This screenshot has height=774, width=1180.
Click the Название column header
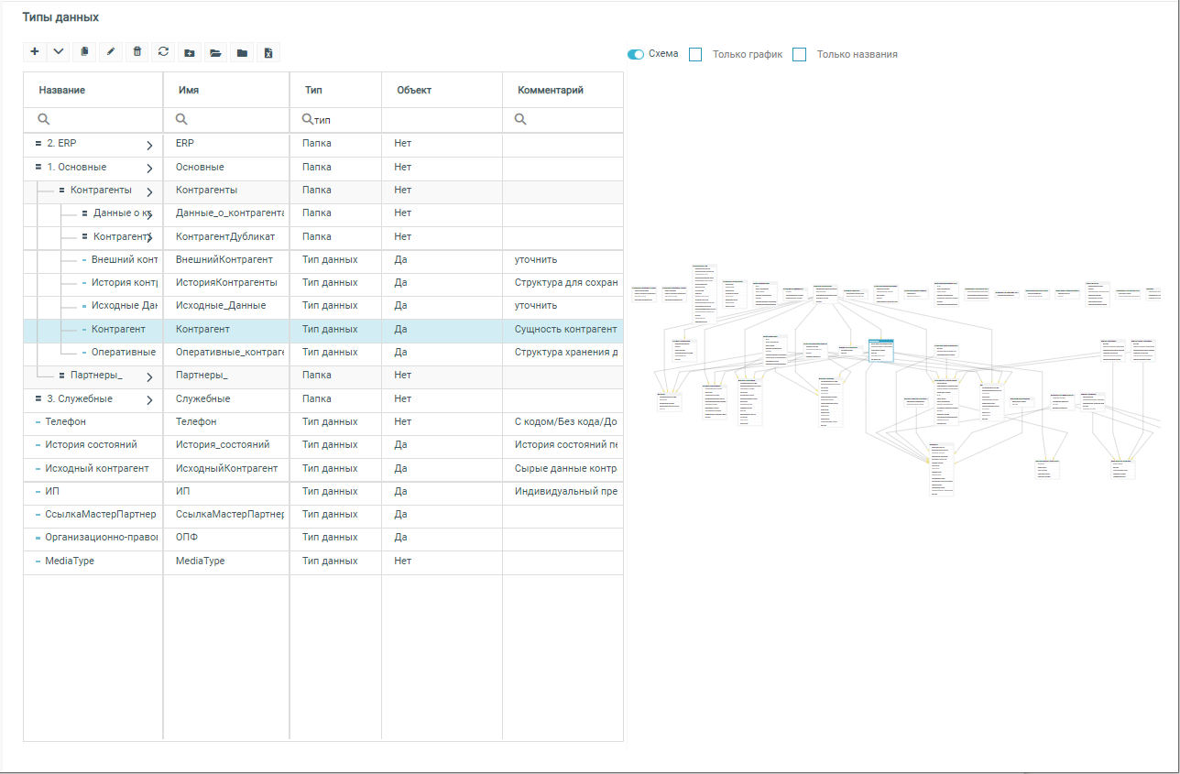tap(62, 91)
